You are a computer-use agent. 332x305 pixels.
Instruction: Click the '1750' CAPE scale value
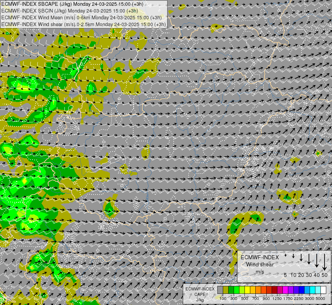point(288,299)
